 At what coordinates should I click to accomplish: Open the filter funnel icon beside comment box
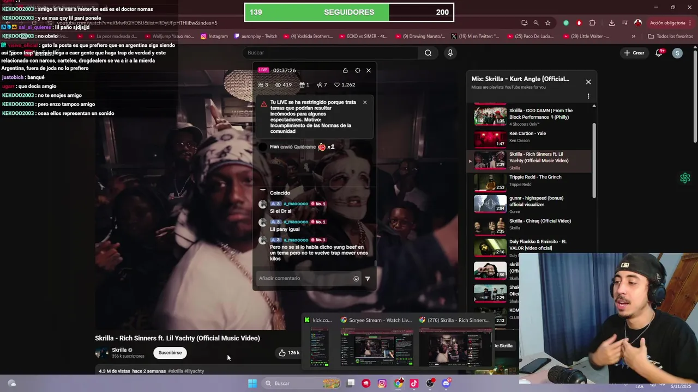click(x=368, y=278)
